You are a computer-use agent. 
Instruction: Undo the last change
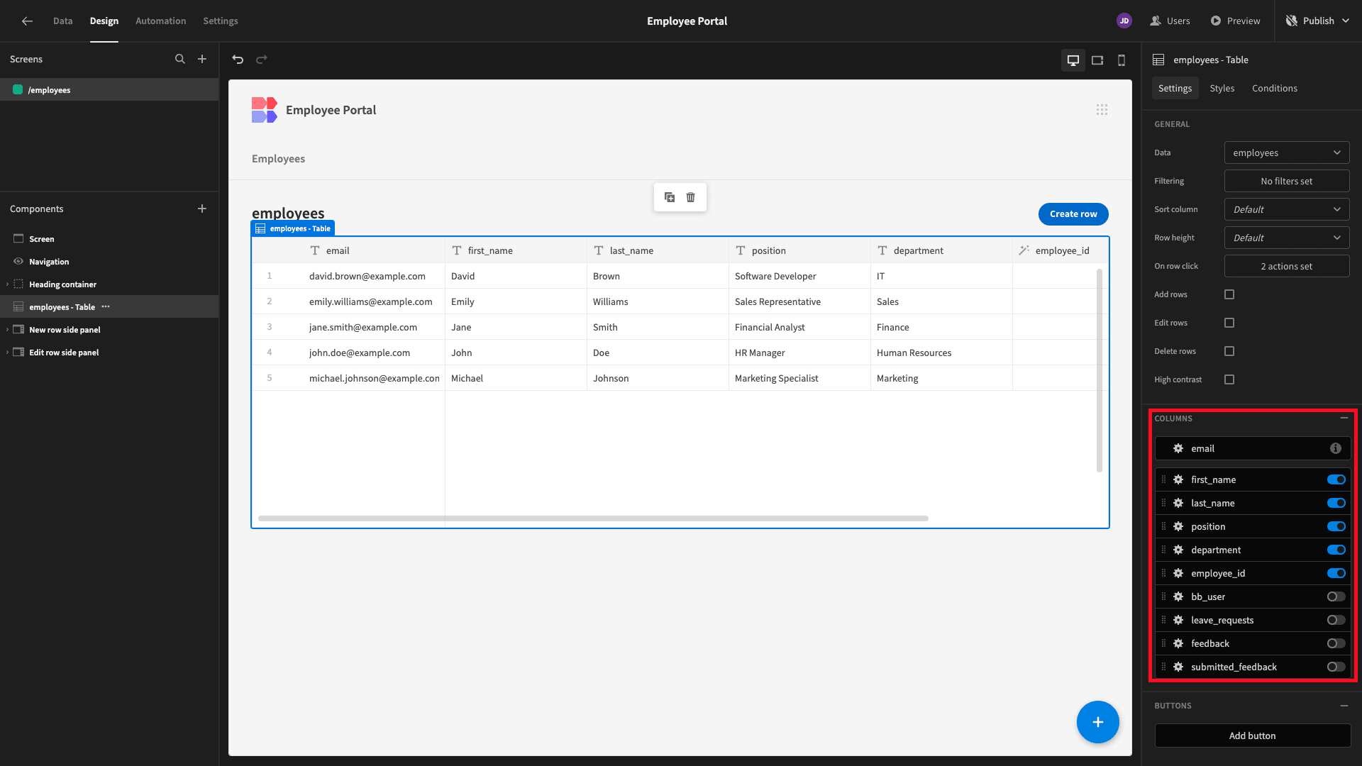click(238, 60)
